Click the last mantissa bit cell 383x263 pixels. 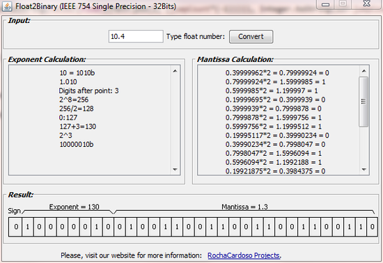click(372, 227)
